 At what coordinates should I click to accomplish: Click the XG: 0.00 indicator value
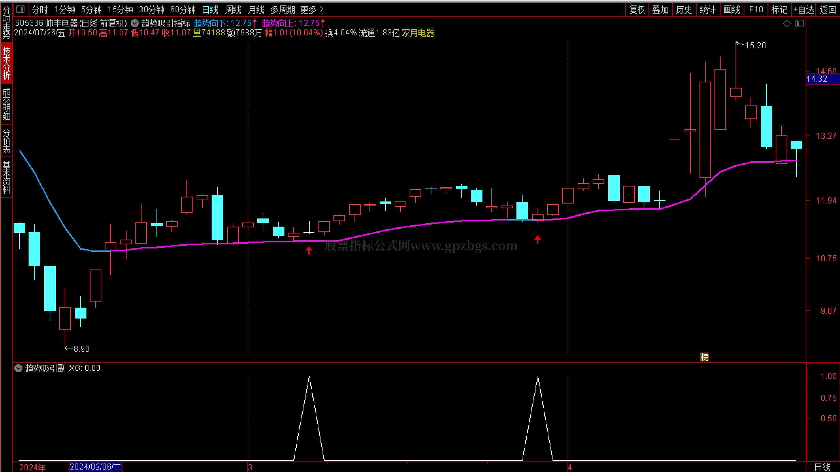[x=85, y=368]
